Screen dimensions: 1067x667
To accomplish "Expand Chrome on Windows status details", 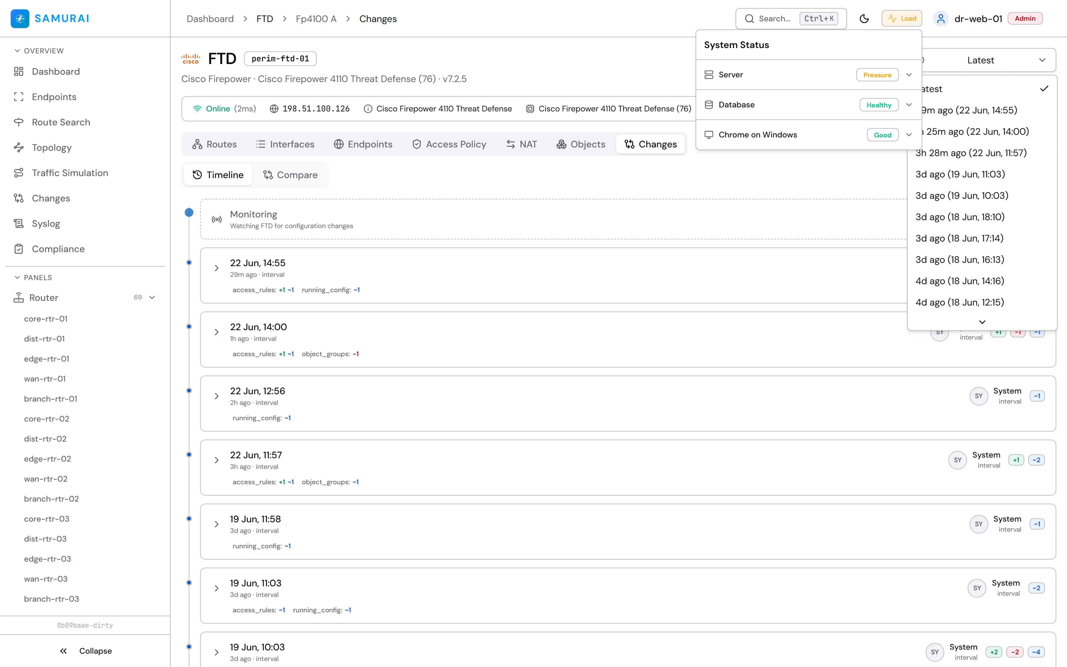I will 909,135.
